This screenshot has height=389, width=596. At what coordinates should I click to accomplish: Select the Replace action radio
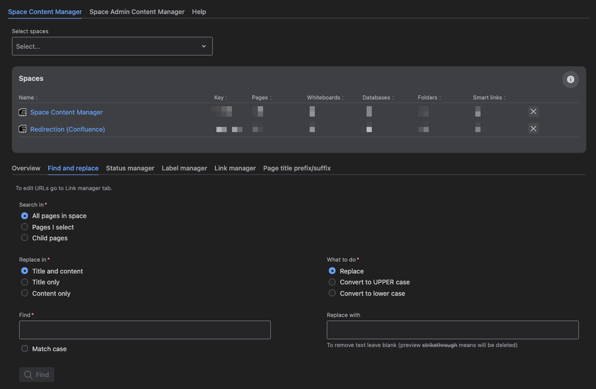point(332,271)
